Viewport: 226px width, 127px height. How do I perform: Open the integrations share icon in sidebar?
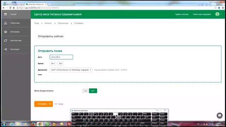point(6,49)
